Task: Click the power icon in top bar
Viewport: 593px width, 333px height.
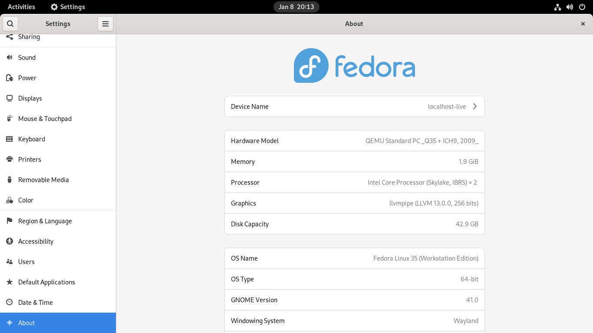Action: pyautogui.click(x=582, y=7)
